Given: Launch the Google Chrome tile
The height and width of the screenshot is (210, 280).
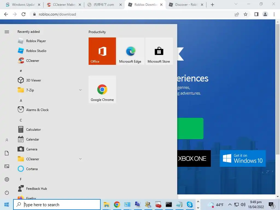Looking at the screenshot, I should click(102, 89).
